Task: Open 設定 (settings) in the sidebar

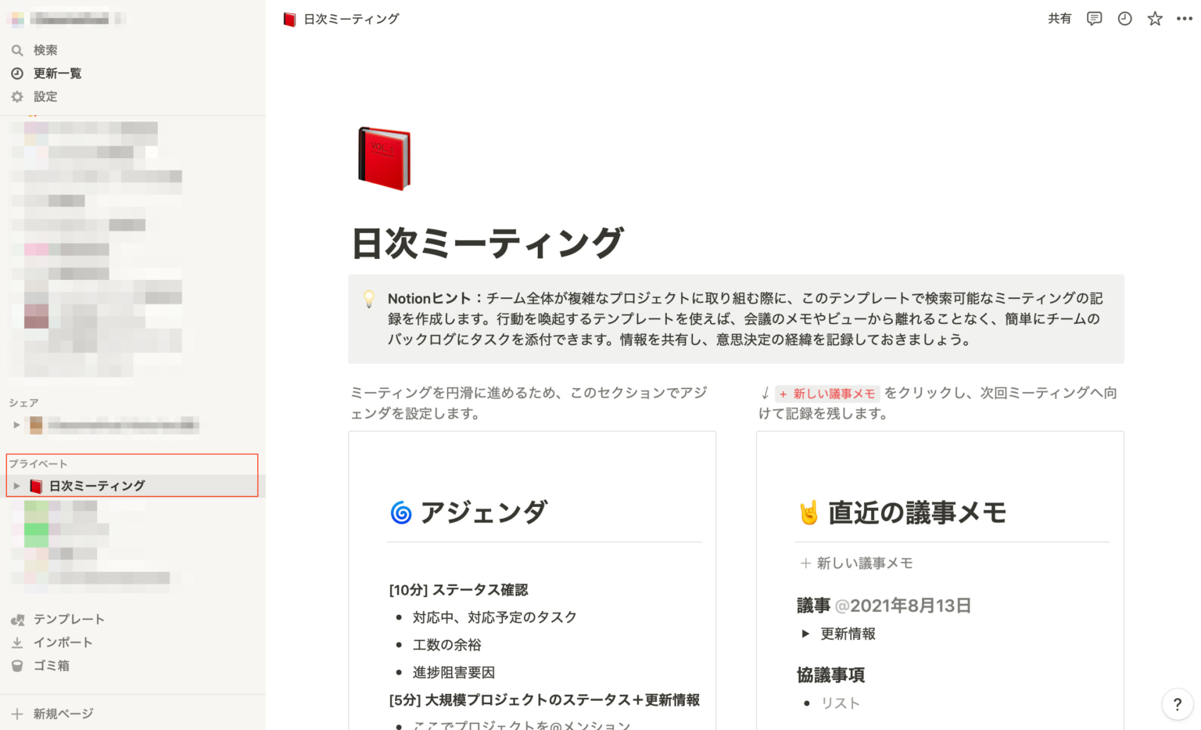Action: pyautogui.click(x=45, y=96)
